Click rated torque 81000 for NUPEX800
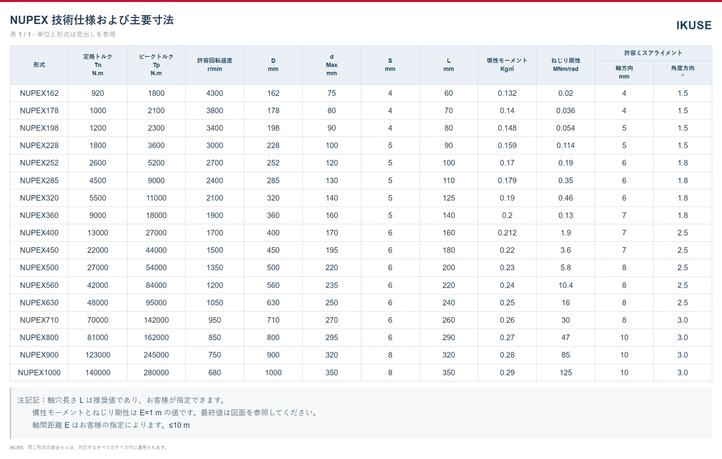 pyautogui.click(x=98, y=337)
